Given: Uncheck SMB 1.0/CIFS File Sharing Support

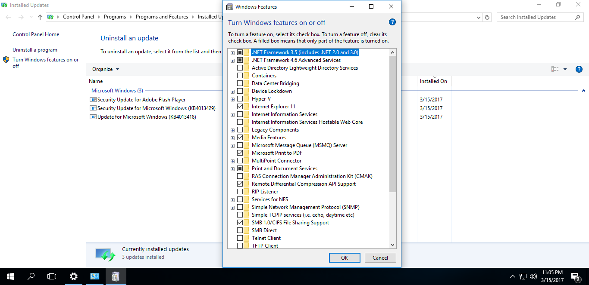Looking at the screenshot, I should coord(240,223).
